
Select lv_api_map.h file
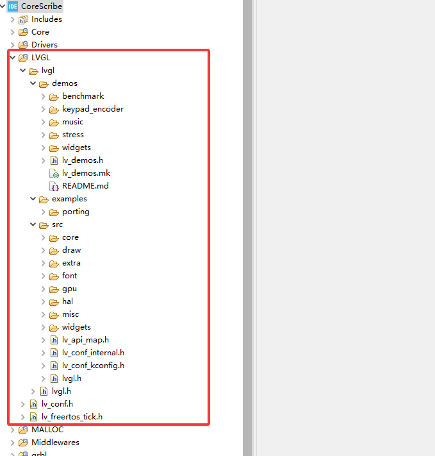tap(85, 340)
